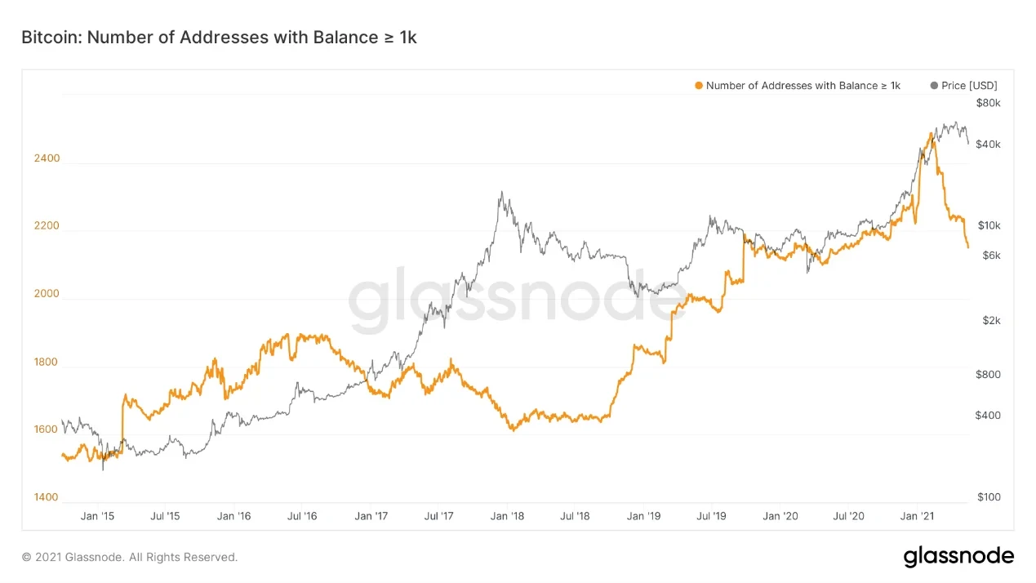1036x583 pixels.
Task: Toggle the 'Price [USD]' legend series
Action: [969, 86]
